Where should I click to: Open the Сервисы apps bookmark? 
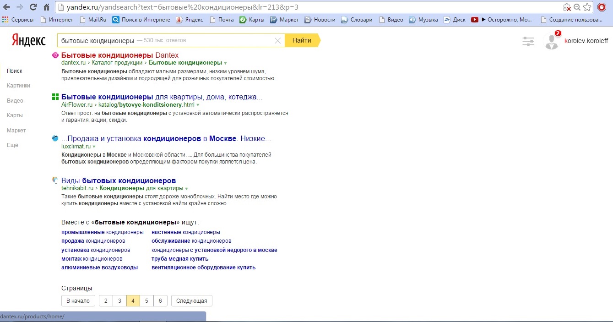click(19, 20)
